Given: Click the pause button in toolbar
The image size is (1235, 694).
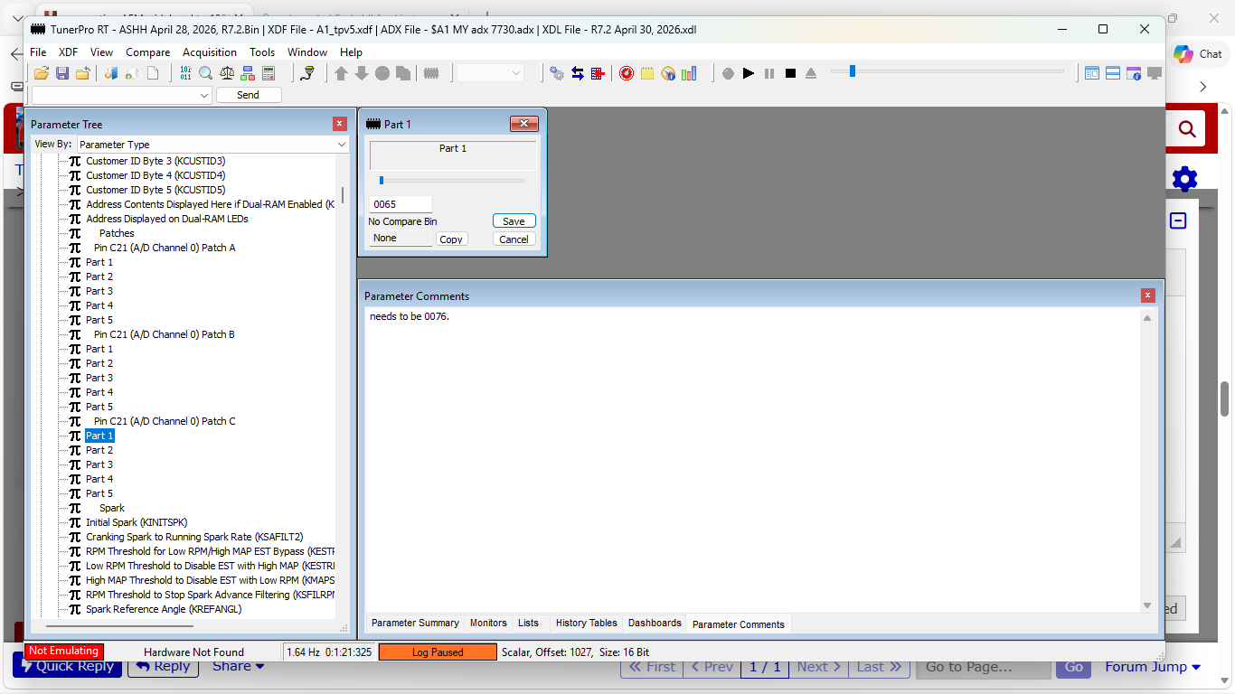Looking at the screenshot, I should point(769,73).
